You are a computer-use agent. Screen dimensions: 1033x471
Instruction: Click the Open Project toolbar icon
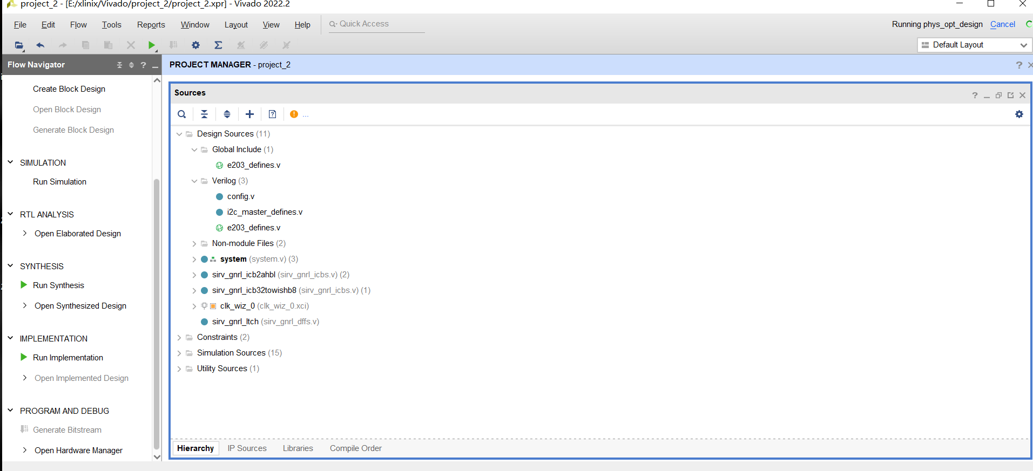19,45
